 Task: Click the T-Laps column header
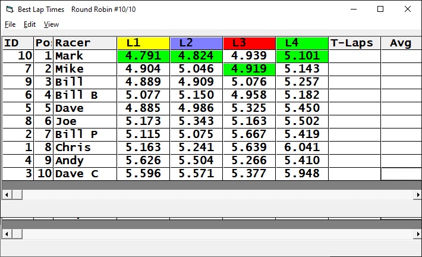pos(354,43)
